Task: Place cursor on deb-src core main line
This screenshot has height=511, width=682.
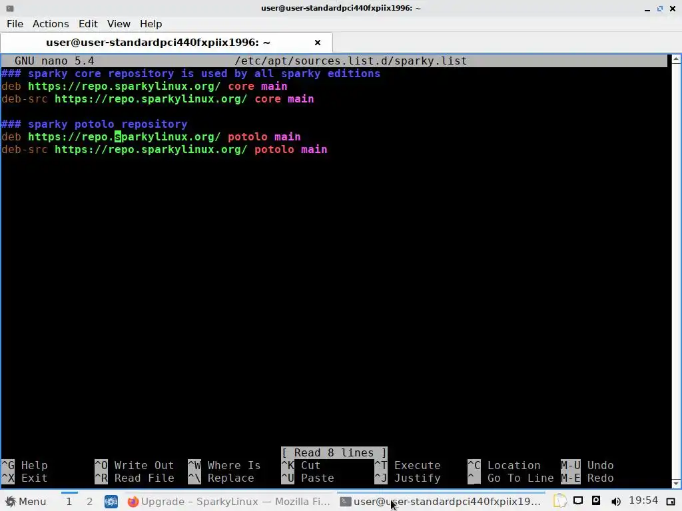Action: point(157,98)
